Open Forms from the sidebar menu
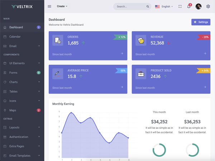The width and height of the screenshot is (215, 161). (x=22, y=73)
